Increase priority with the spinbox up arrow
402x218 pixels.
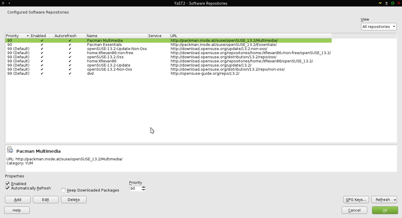[x=143, y=187]
